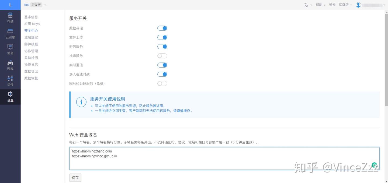Click the Grammarly icon in the textarea
This screenshot has height=183, width=388.
(374, 165)
